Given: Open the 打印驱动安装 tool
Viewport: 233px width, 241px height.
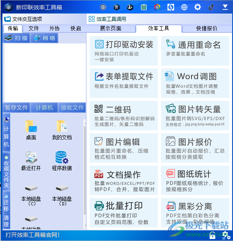Looking at the screenshot, I should tap(124, 51).
